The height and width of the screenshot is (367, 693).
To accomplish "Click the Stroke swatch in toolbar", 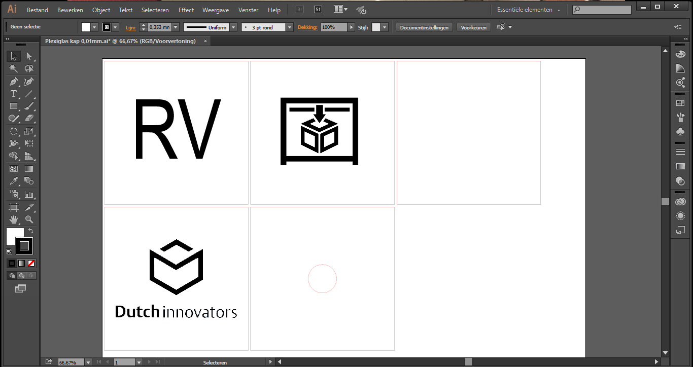I will point(24,246).
